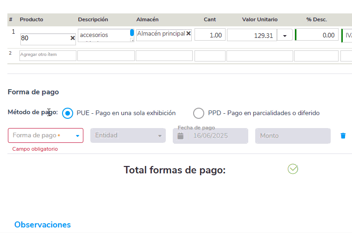Click the % Desc. field showing 0.00

(317, 35)
